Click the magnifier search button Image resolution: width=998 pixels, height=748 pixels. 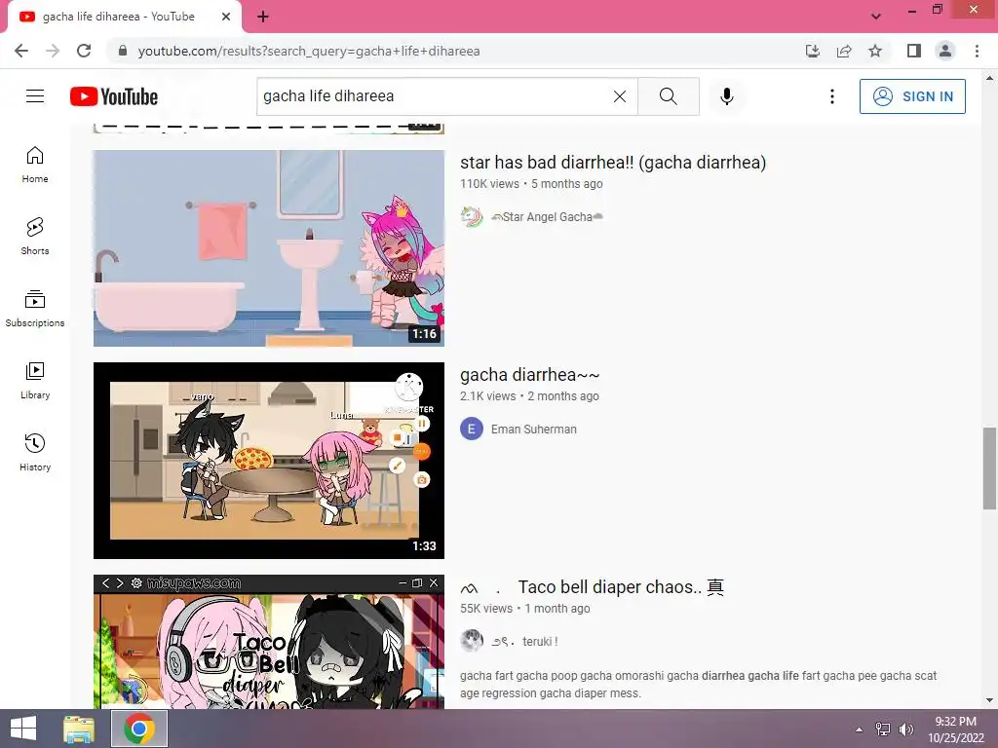pyautogui.click(x=669, y=96)
